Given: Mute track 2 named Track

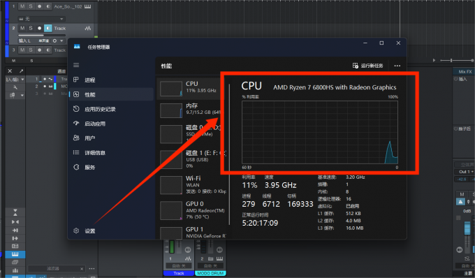Looking at the screenshot, I should (x=22, y=28).
